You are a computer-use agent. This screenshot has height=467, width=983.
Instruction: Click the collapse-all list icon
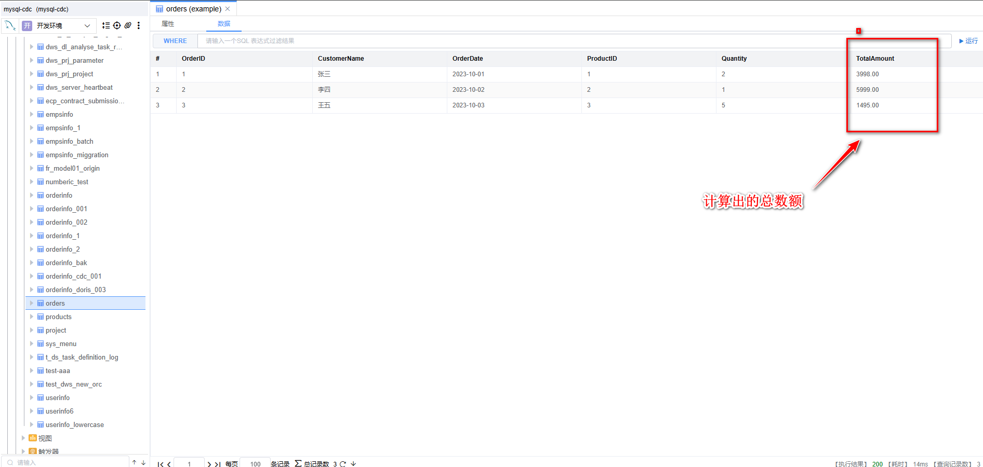[x=106, y=25]
